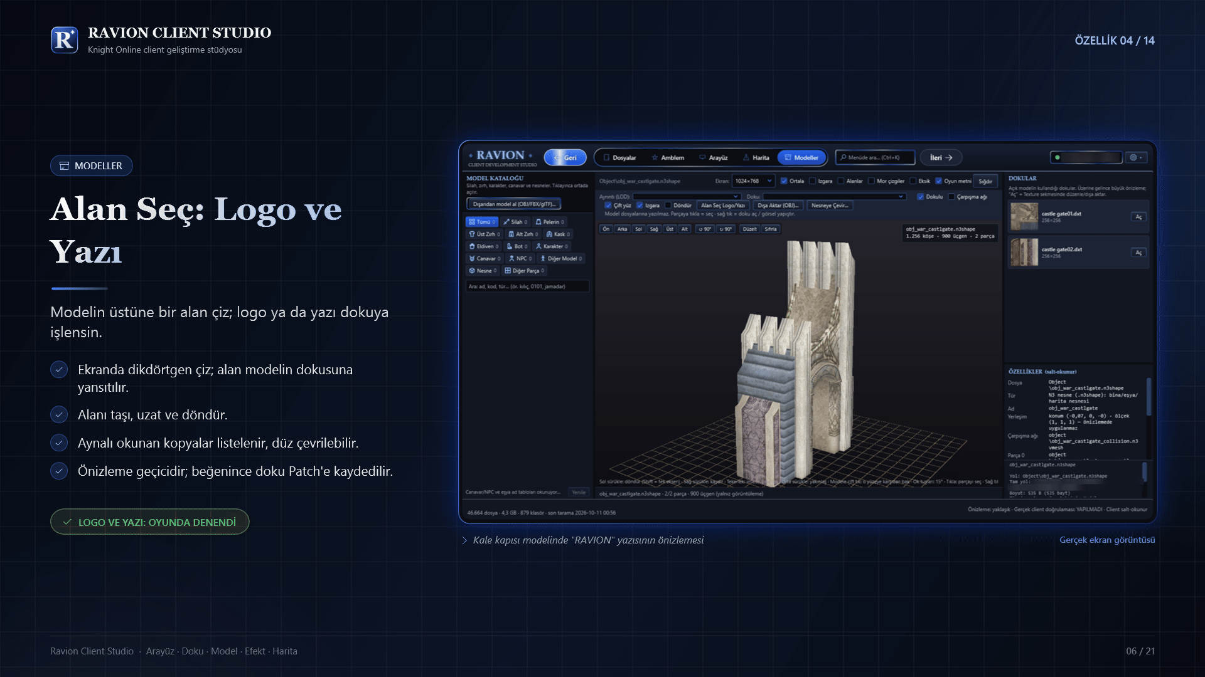1205x677 pixels.
Task: Filter catalog by Kask category
Action: [558, 234]
